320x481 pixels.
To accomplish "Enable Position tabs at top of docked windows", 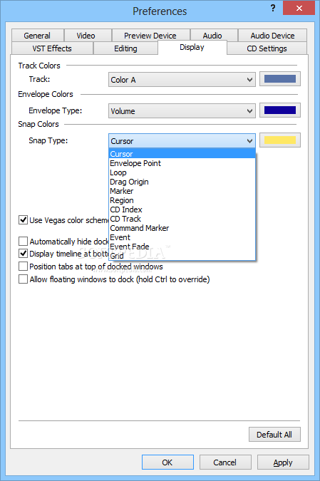I will 24,266.
